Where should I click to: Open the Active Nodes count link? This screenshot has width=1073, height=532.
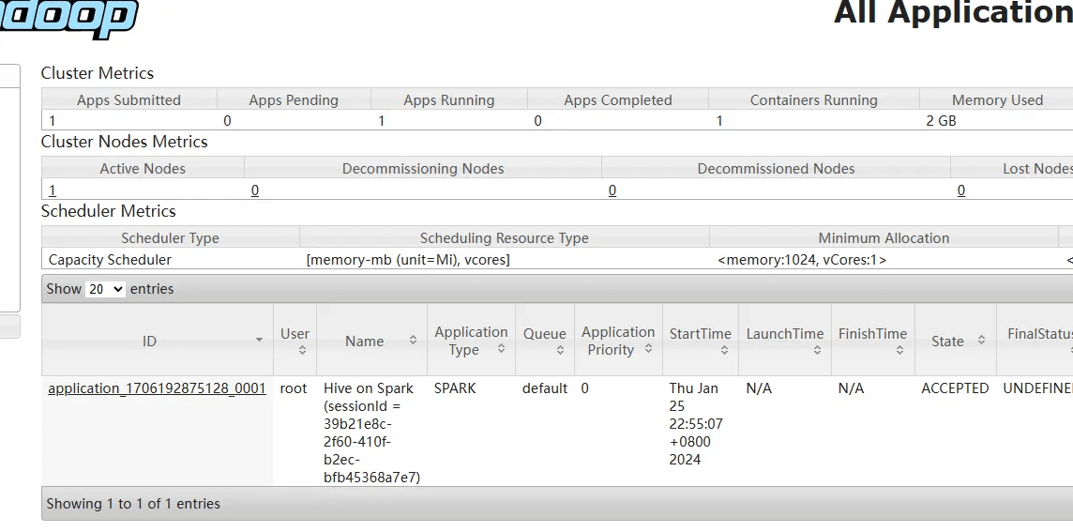[x=53, y=190]
